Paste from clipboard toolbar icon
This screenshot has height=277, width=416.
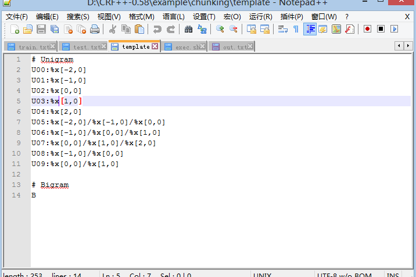139,29
